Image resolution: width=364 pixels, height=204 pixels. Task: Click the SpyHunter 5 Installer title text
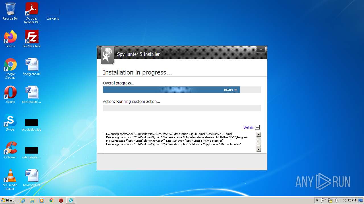coord(138,54)
